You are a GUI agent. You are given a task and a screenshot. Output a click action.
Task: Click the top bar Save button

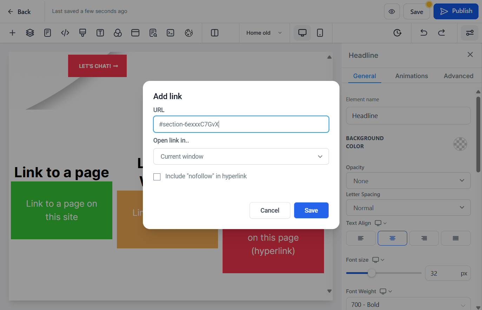417,12
